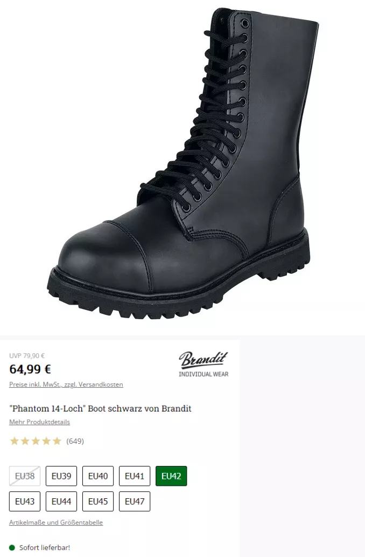Select shoe size EU39
The width and height of the screenshot is (365, 557).
pyautogui.click(x=61, y=476)
